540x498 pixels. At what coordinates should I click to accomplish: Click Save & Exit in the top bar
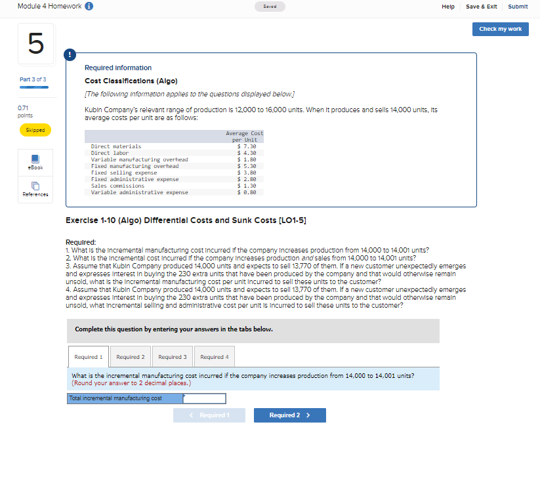point(481,6)
